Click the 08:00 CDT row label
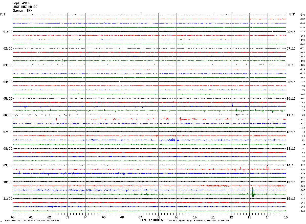 8,149
